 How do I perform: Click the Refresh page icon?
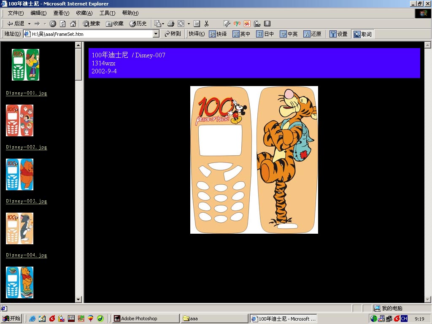coord(63,24)
